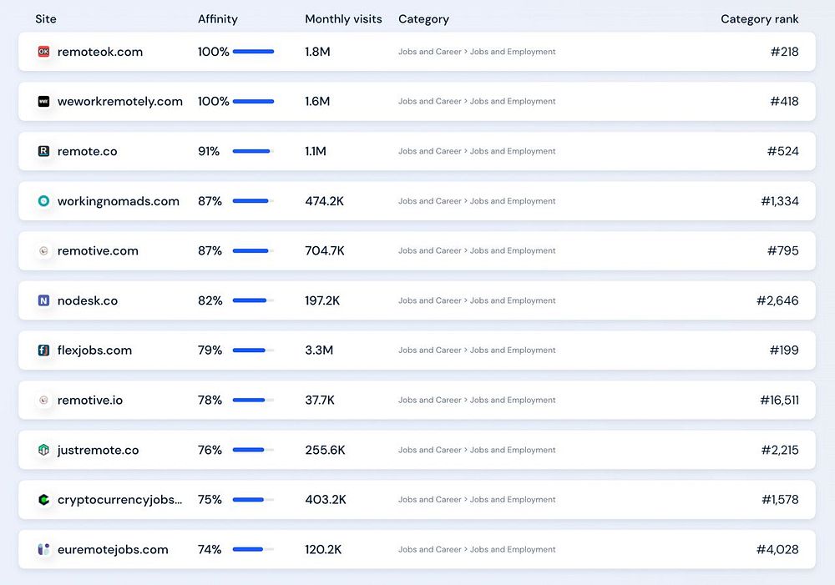Click the #199 category rank
Viewport: 835px width, 585px height.
(784, 350)
